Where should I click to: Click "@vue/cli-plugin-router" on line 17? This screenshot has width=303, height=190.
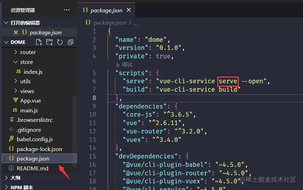(167, 173)
